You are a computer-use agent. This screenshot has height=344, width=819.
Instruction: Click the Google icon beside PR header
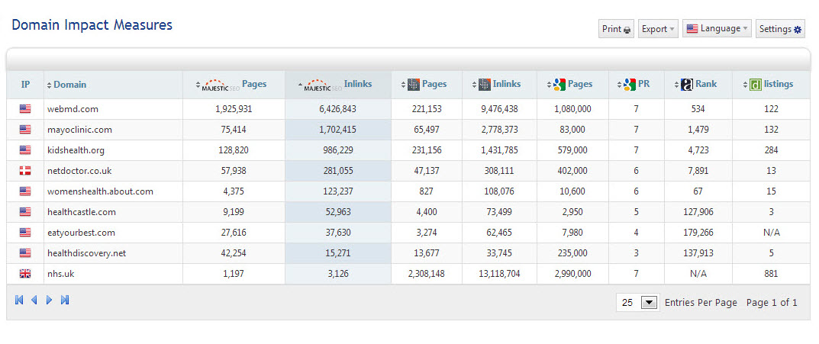coord(630,84)
